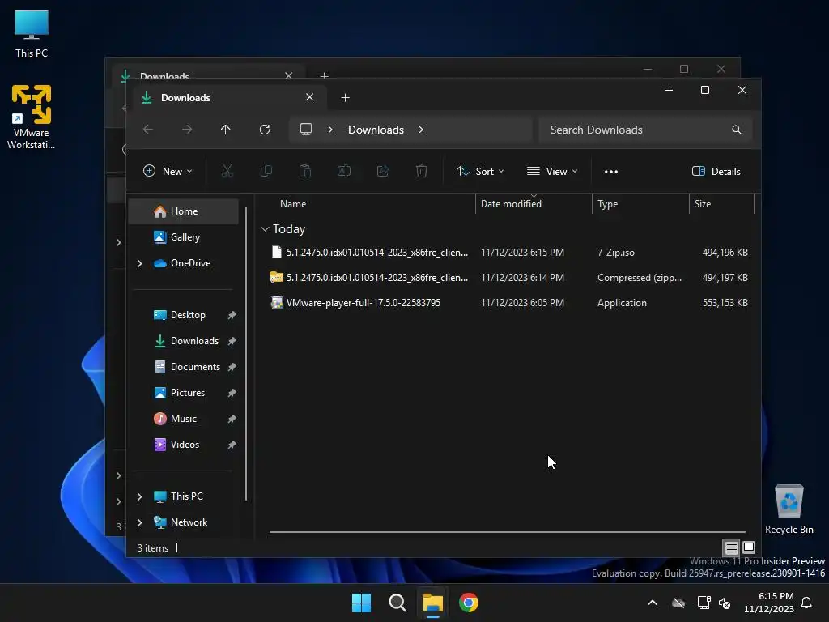
Task: Expand This PC in the navigation pane
Action: [139, 496]
